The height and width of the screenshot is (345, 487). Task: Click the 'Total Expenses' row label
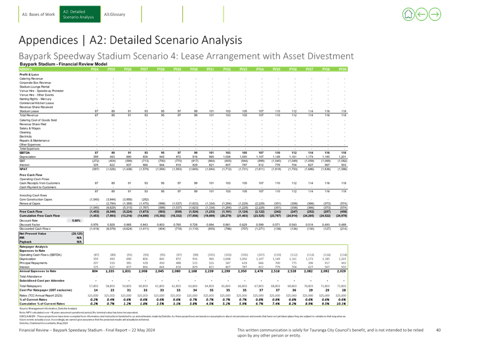click(30, 149)
